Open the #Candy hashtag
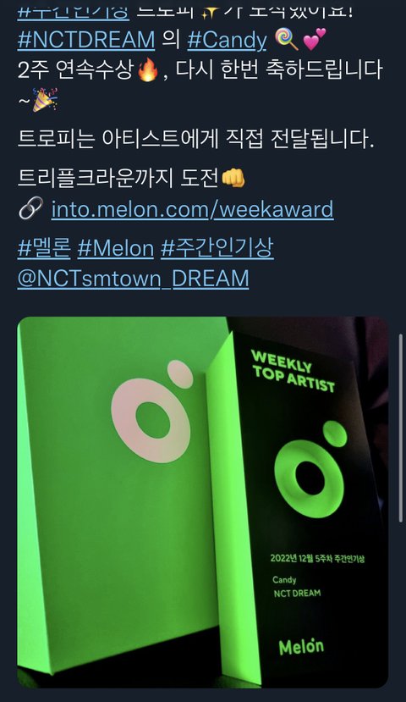This screenshot has width=406, height=702. coord(227,40)
